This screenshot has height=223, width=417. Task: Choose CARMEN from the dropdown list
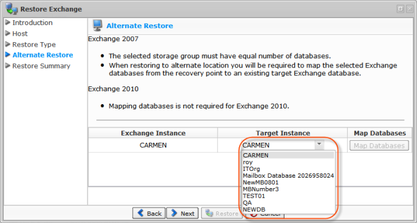click(x=288, y=155)
